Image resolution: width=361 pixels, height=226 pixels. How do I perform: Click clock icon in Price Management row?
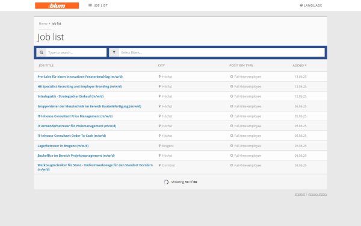[x=232, y=116]
